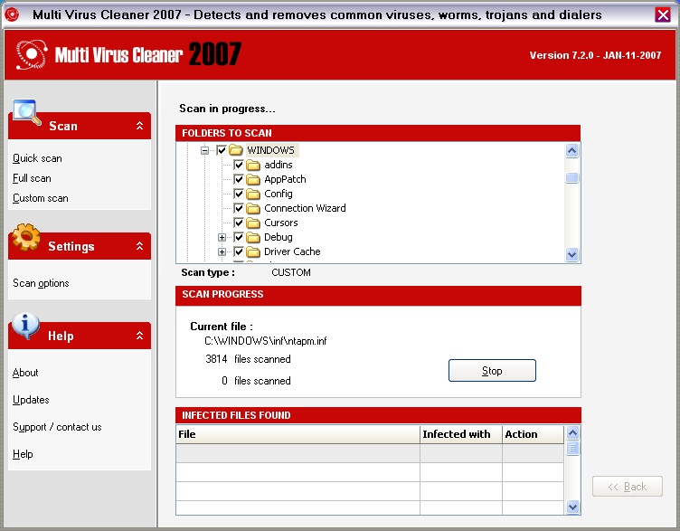The height and width of the screenshot is (531, 680).
Task: Click the title bar application icon
Action: [x=12, y=14]
